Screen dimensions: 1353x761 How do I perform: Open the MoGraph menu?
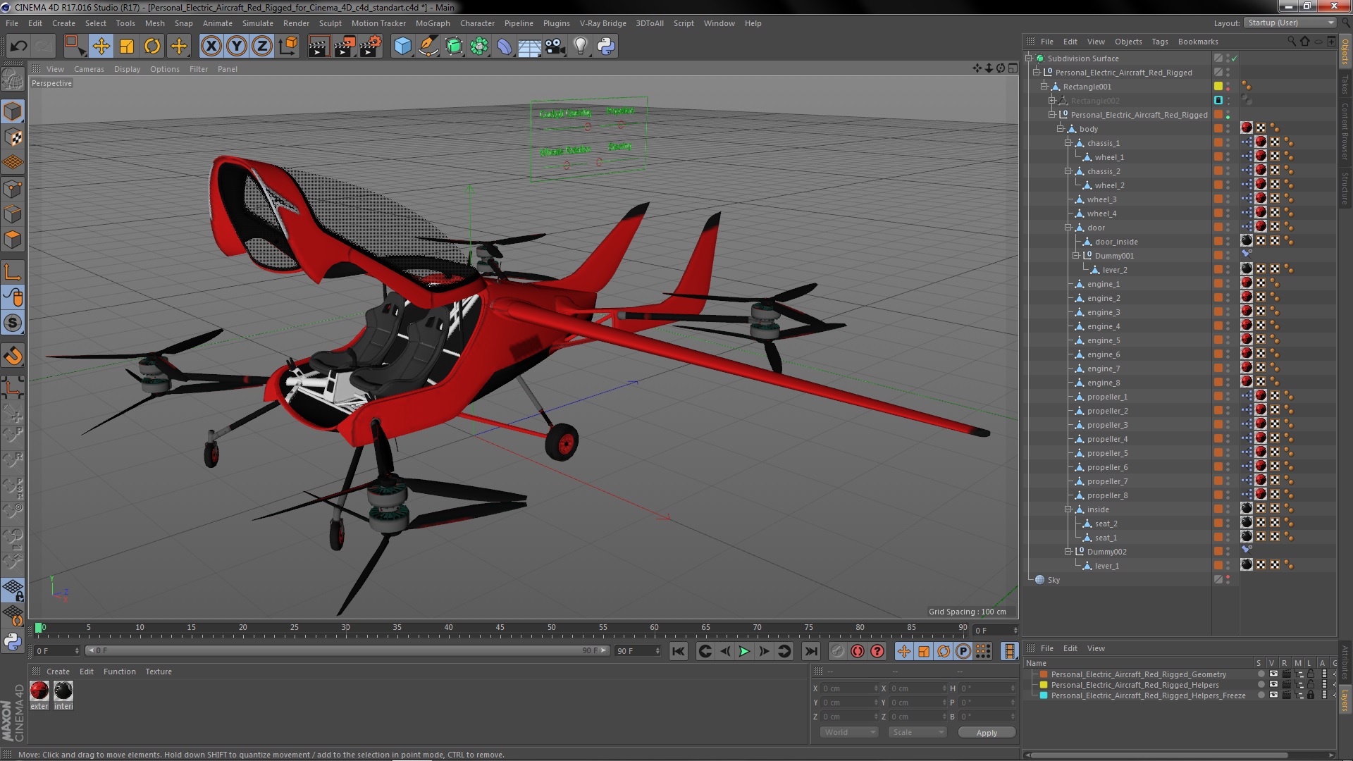(433, 23)
